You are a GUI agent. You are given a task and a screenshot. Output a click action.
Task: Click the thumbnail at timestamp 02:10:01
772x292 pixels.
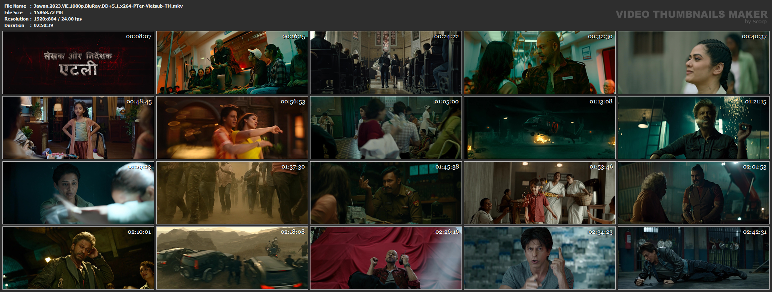pos(79,258)
